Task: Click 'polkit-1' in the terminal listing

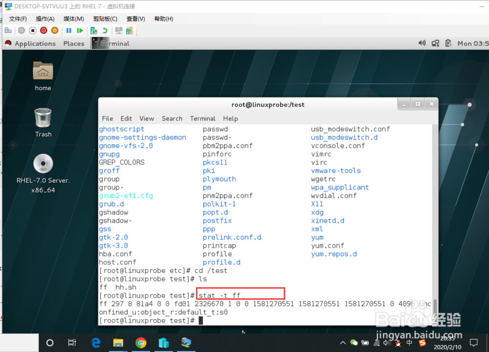Action: click(219, 204)
